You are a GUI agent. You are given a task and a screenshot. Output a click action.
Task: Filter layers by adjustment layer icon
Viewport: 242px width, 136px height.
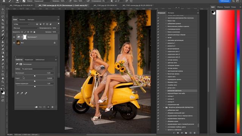pos(40,24)
